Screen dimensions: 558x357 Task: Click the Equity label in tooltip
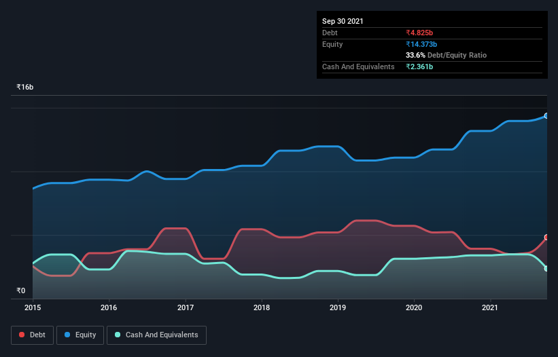pyautogui.click(x=332, y=44)
